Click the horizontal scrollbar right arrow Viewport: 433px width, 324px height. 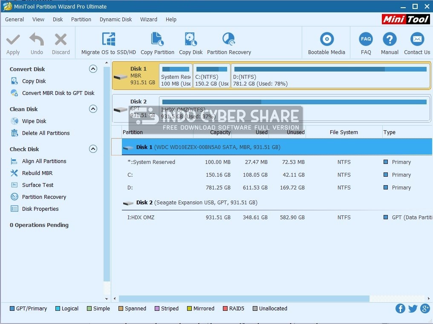(x=429, y=298)
